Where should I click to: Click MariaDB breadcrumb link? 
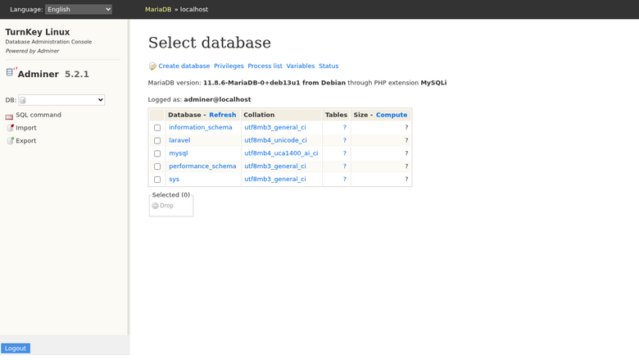pos(158,9)
